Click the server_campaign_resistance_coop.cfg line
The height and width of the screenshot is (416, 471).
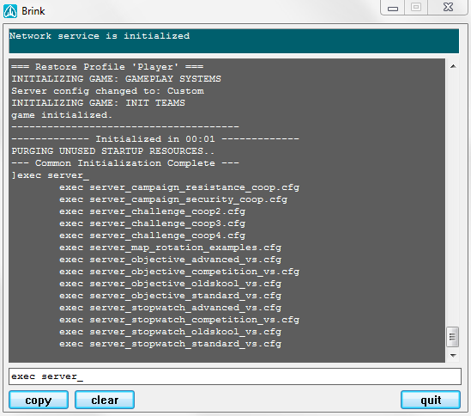point(179,187)
